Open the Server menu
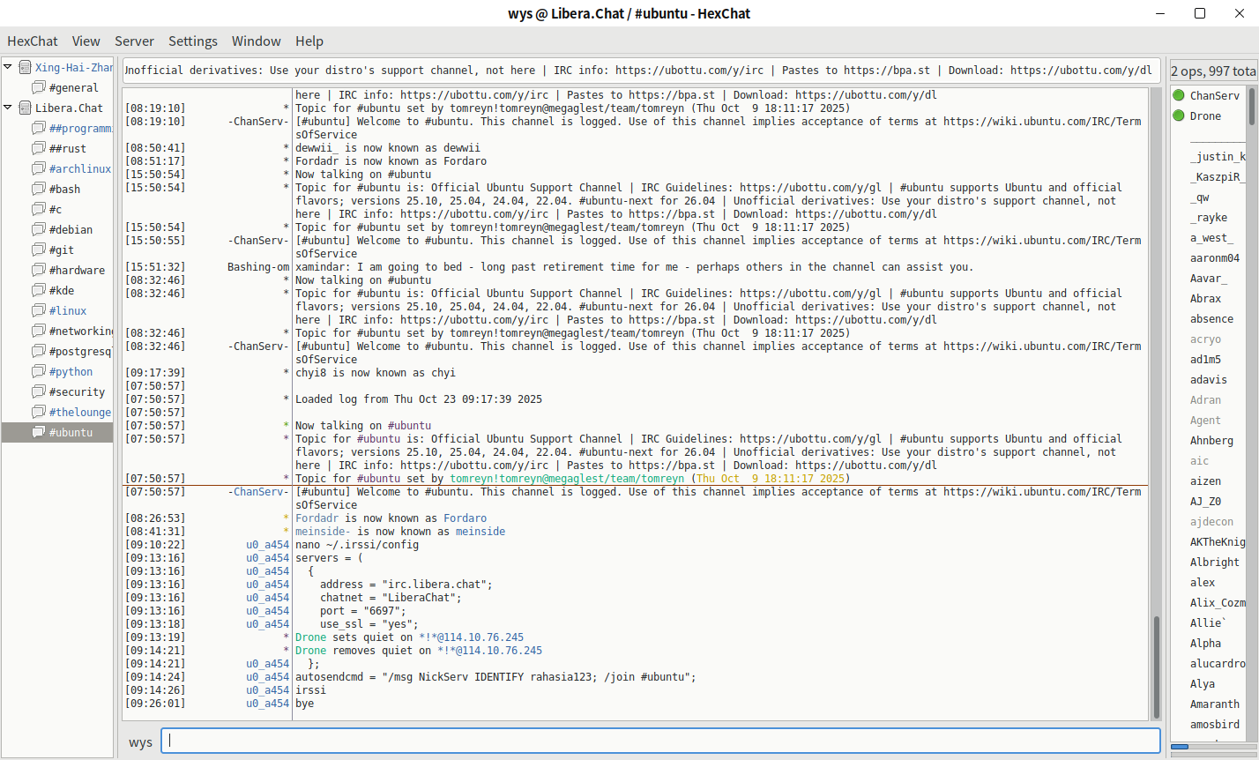1259x760 pixels. (134, 41)
